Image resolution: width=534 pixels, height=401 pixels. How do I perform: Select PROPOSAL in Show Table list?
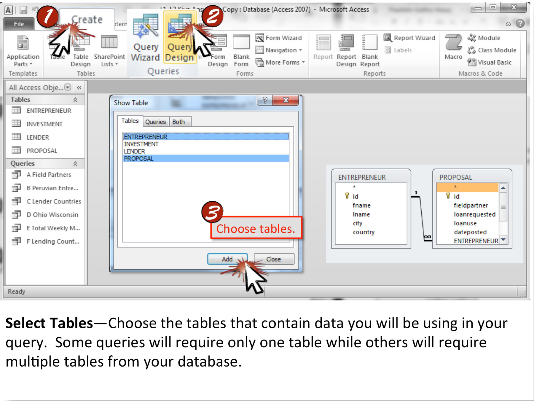206,158
